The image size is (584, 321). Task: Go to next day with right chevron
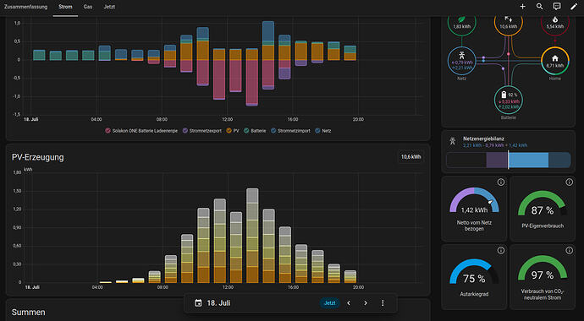[x=366, y=303]
